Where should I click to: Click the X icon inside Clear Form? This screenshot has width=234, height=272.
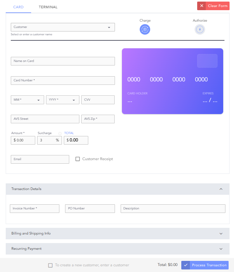(x=202, y=6)
